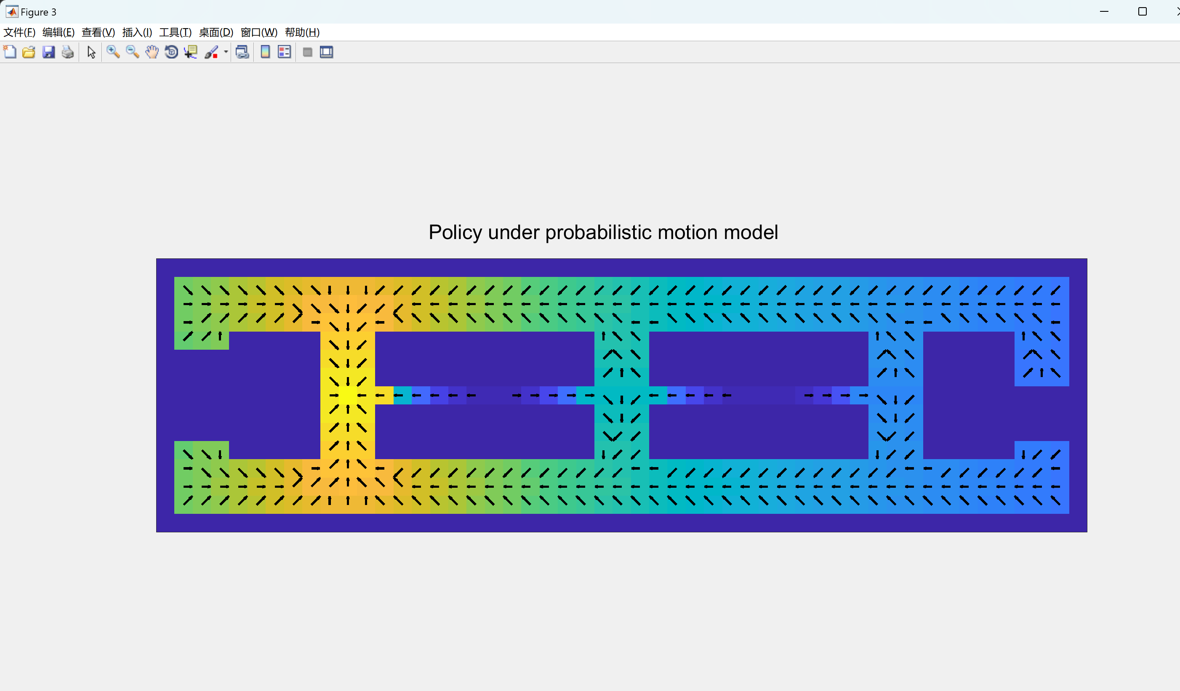Image resolution: width=1180 pixels, height=691 pixels.
Task: Select the Zoom Out tool
Action: [x=133, y=52]
